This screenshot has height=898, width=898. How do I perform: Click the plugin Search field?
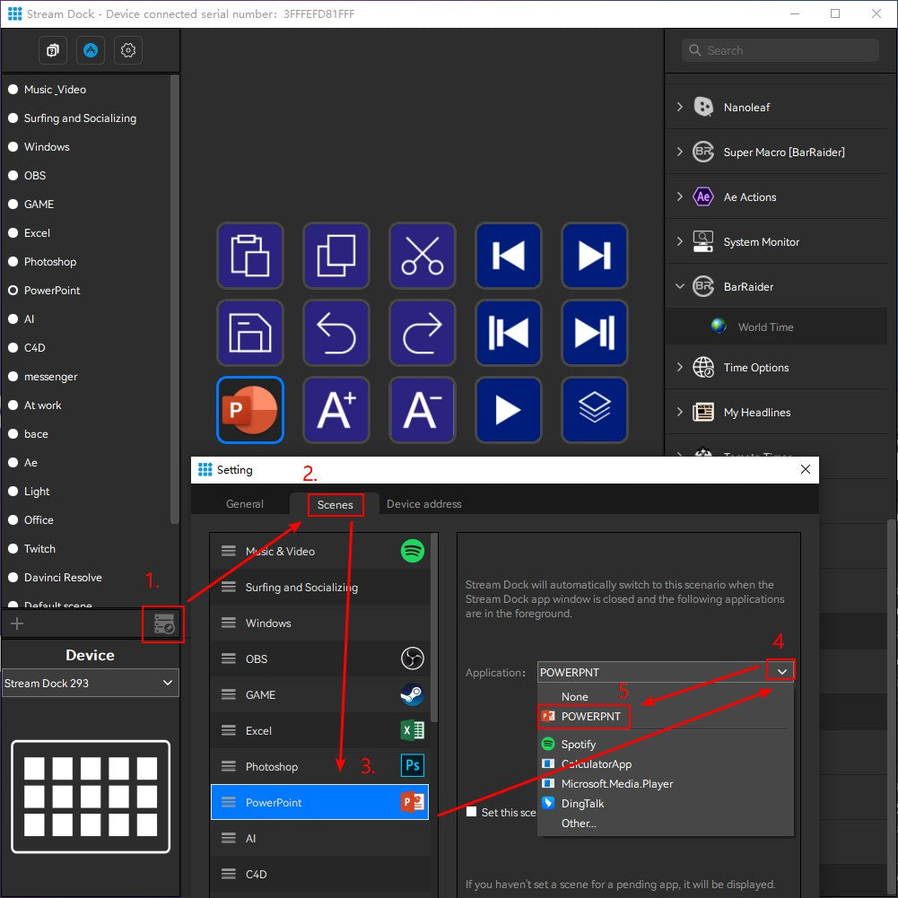pyautogui.click(x=780, y=50)
